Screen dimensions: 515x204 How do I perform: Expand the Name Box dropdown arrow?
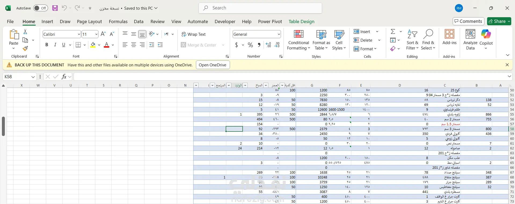click(x=33, y=77)
